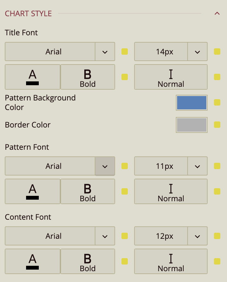Open the gray Border Color swatch
Image resolution: width=227 pixels, height=282 pixels.
[x=191, y=125]
